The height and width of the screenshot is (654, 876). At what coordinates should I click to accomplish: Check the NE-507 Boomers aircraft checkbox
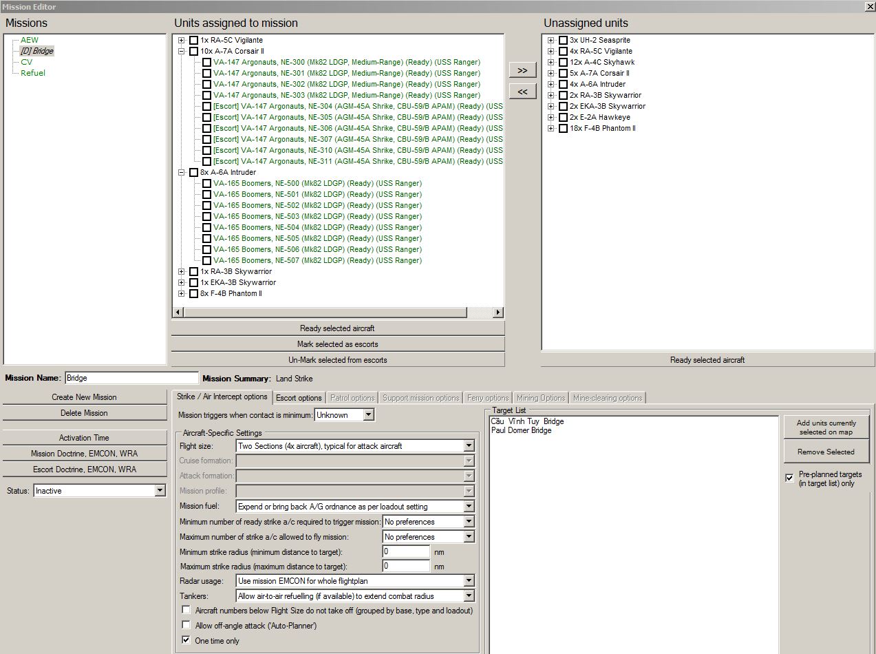tap(206, 260)
